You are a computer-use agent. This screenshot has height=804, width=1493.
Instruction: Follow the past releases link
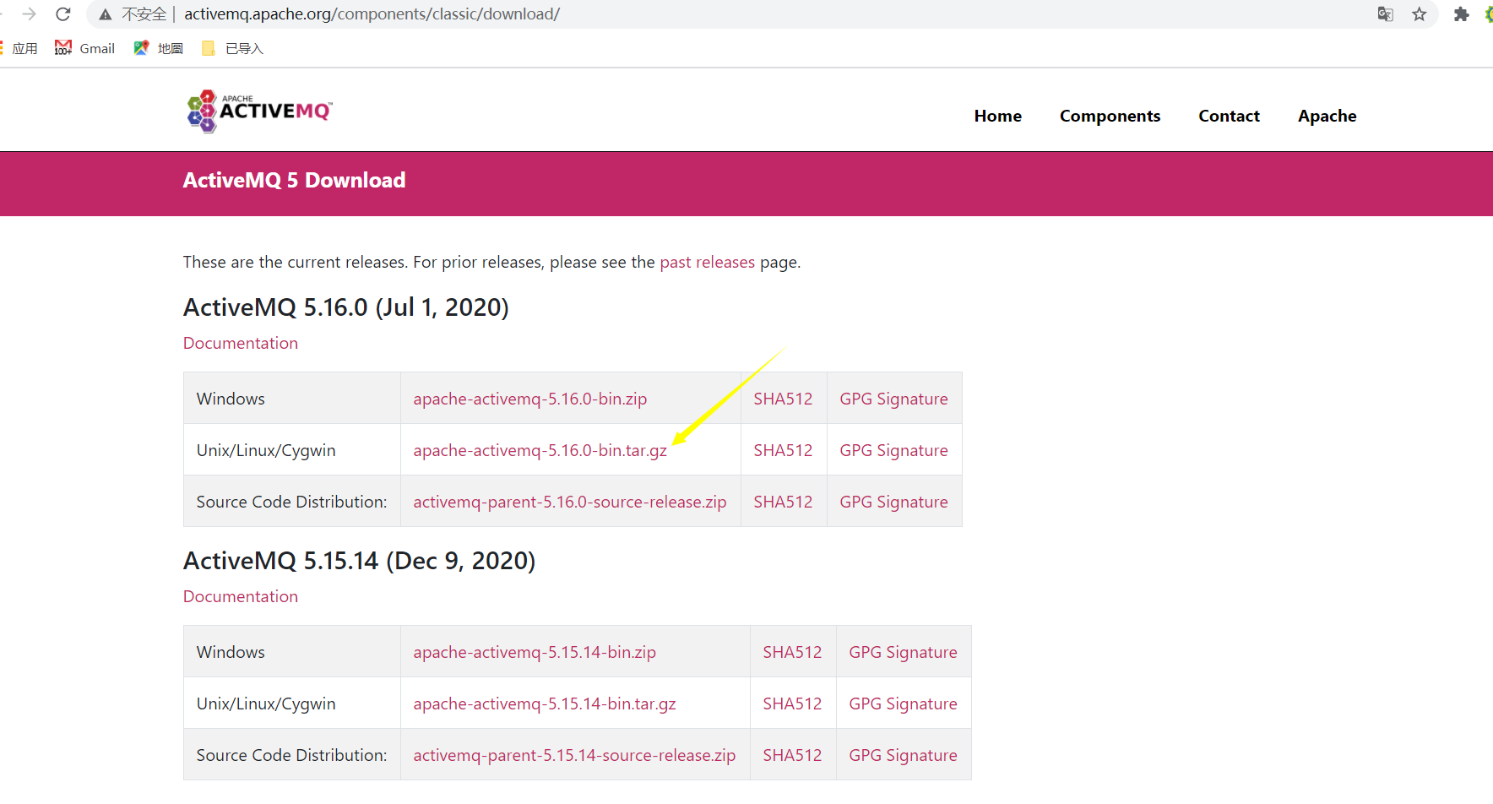click(x=707, y=262)
